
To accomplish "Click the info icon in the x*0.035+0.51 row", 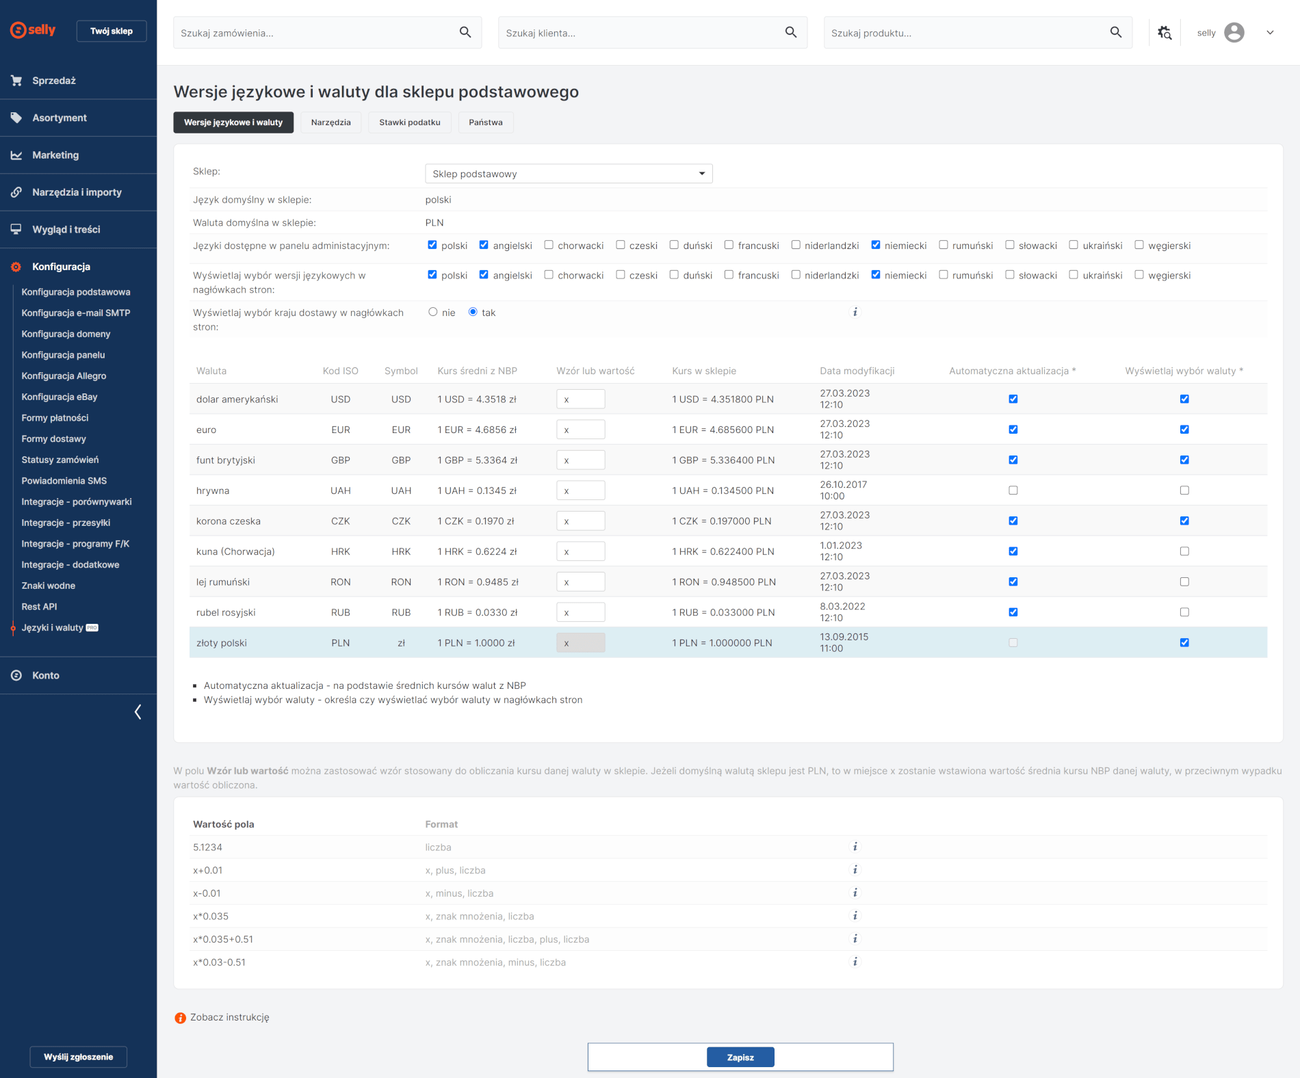I will [855, 938].
